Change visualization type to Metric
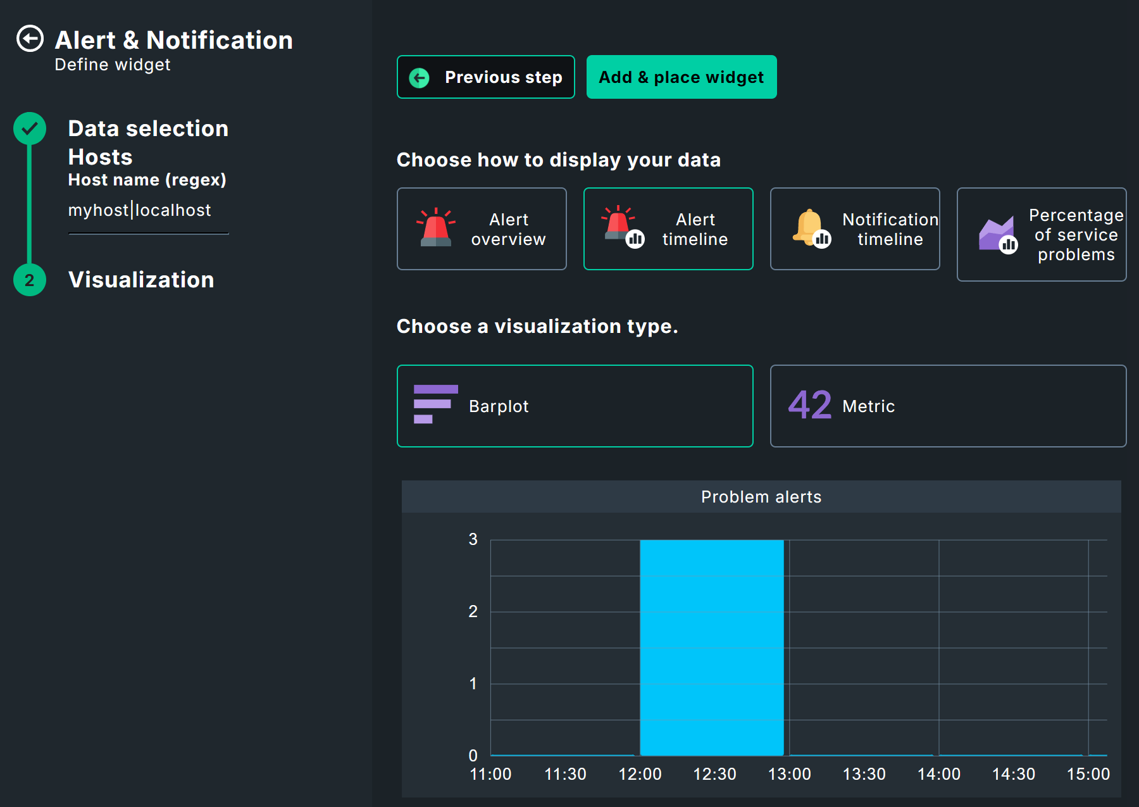The width and height of the screenshot is (1139, 807). click(x=947, y=406)
